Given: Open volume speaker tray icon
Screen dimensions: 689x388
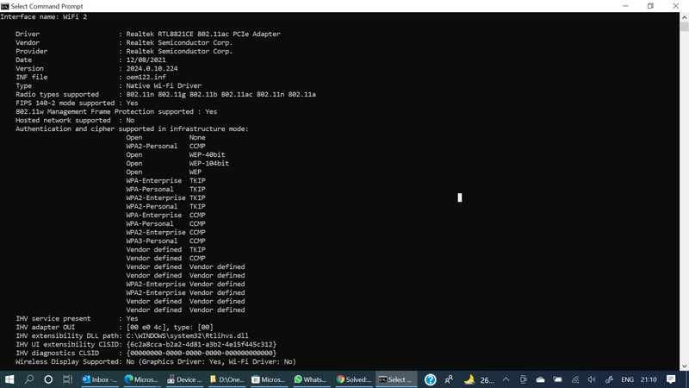Looking at the screenshot, I should [x=592, y=379].
